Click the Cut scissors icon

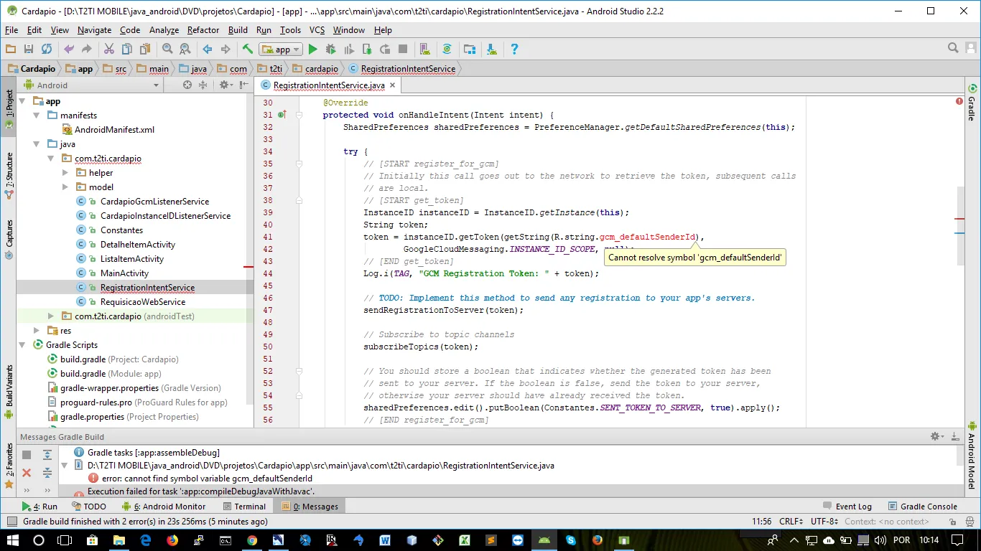click(x=109, y=50)
